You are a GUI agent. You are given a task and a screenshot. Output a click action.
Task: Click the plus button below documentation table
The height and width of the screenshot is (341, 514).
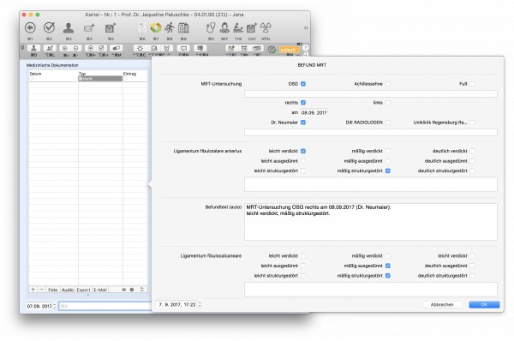[33, 290]
